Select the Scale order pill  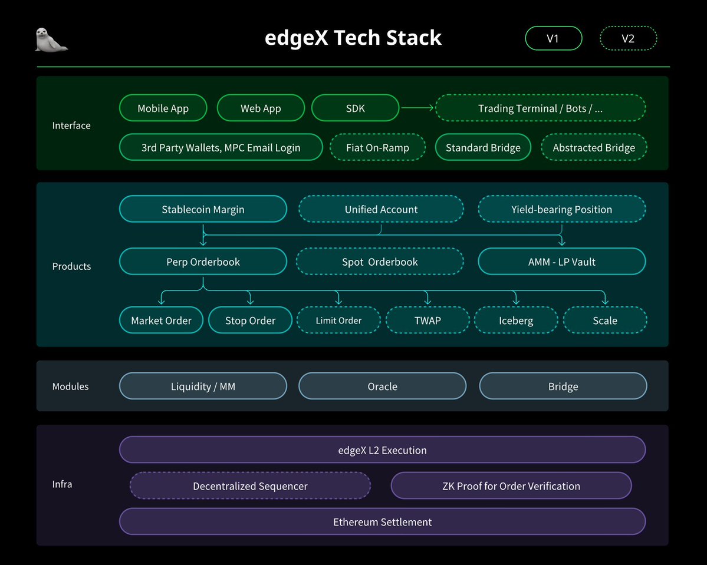[x=605, y=321]
